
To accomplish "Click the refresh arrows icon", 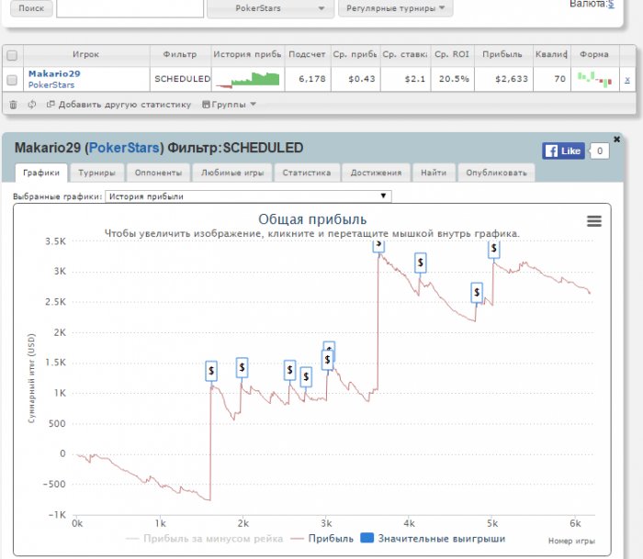I will [x=31, y=105].
